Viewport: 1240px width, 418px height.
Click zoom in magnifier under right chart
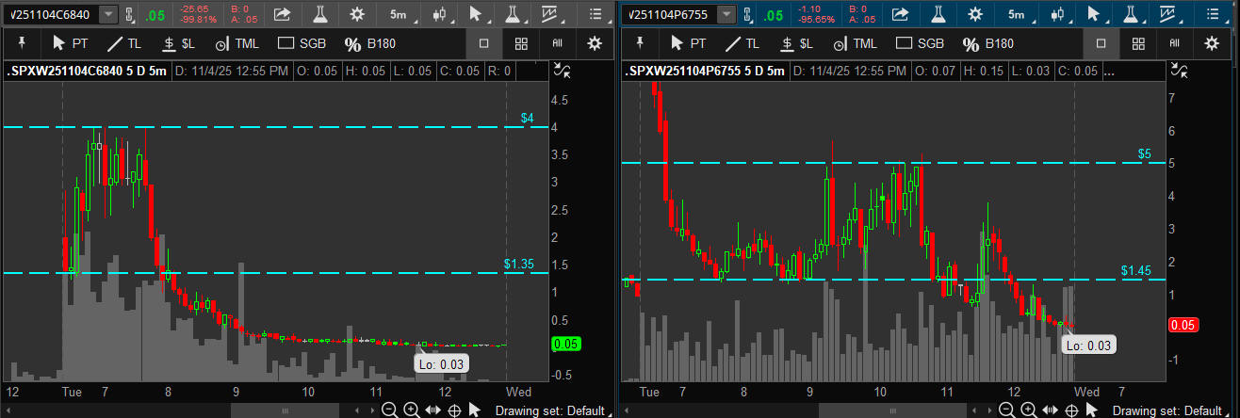pos(1030,410)
